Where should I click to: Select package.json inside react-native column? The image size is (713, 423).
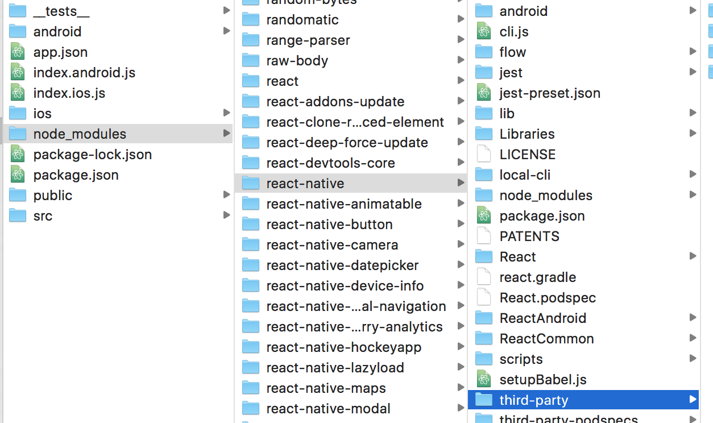click(x=584, y=216)
